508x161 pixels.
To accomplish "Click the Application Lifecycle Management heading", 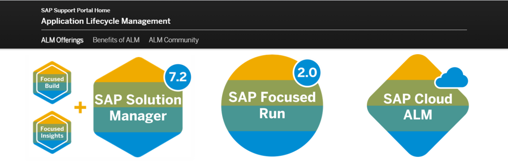I will pyautogui.click(x=106, y=21).
